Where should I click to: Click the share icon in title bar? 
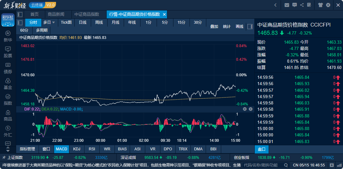(302, 5)
